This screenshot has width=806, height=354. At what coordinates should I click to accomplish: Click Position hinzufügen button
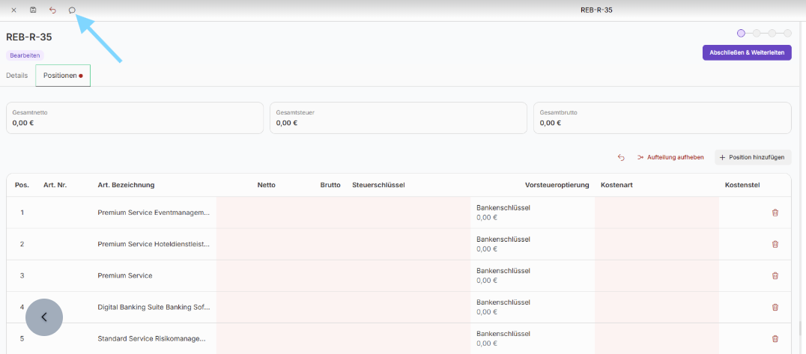[752, 157]
